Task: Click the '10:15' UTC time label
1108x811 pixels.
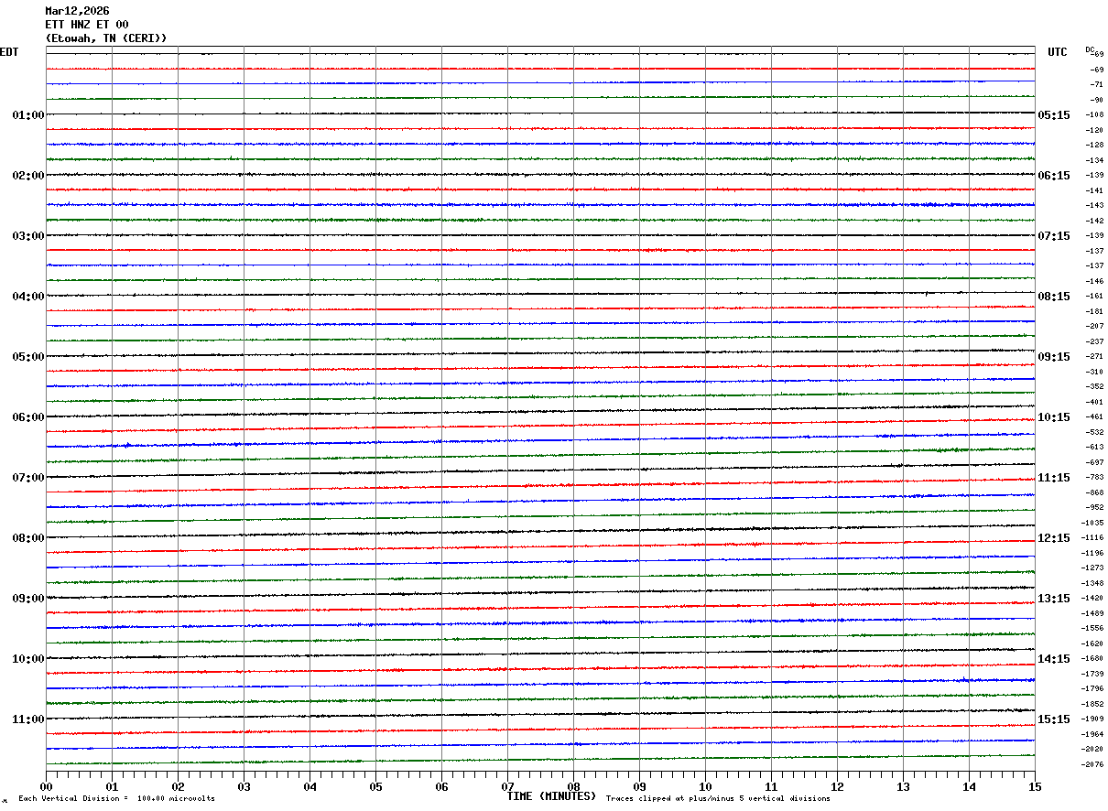Action: [1054, 417]
